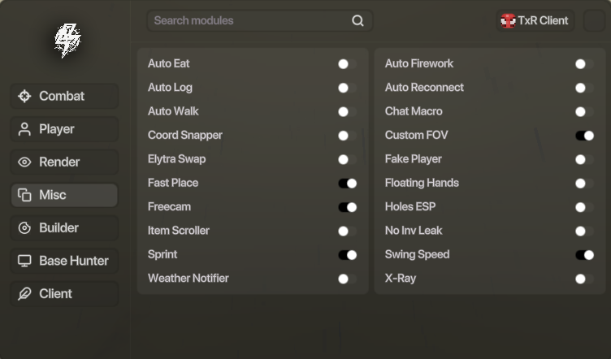Turn on Floating Hands

point(585,184)
